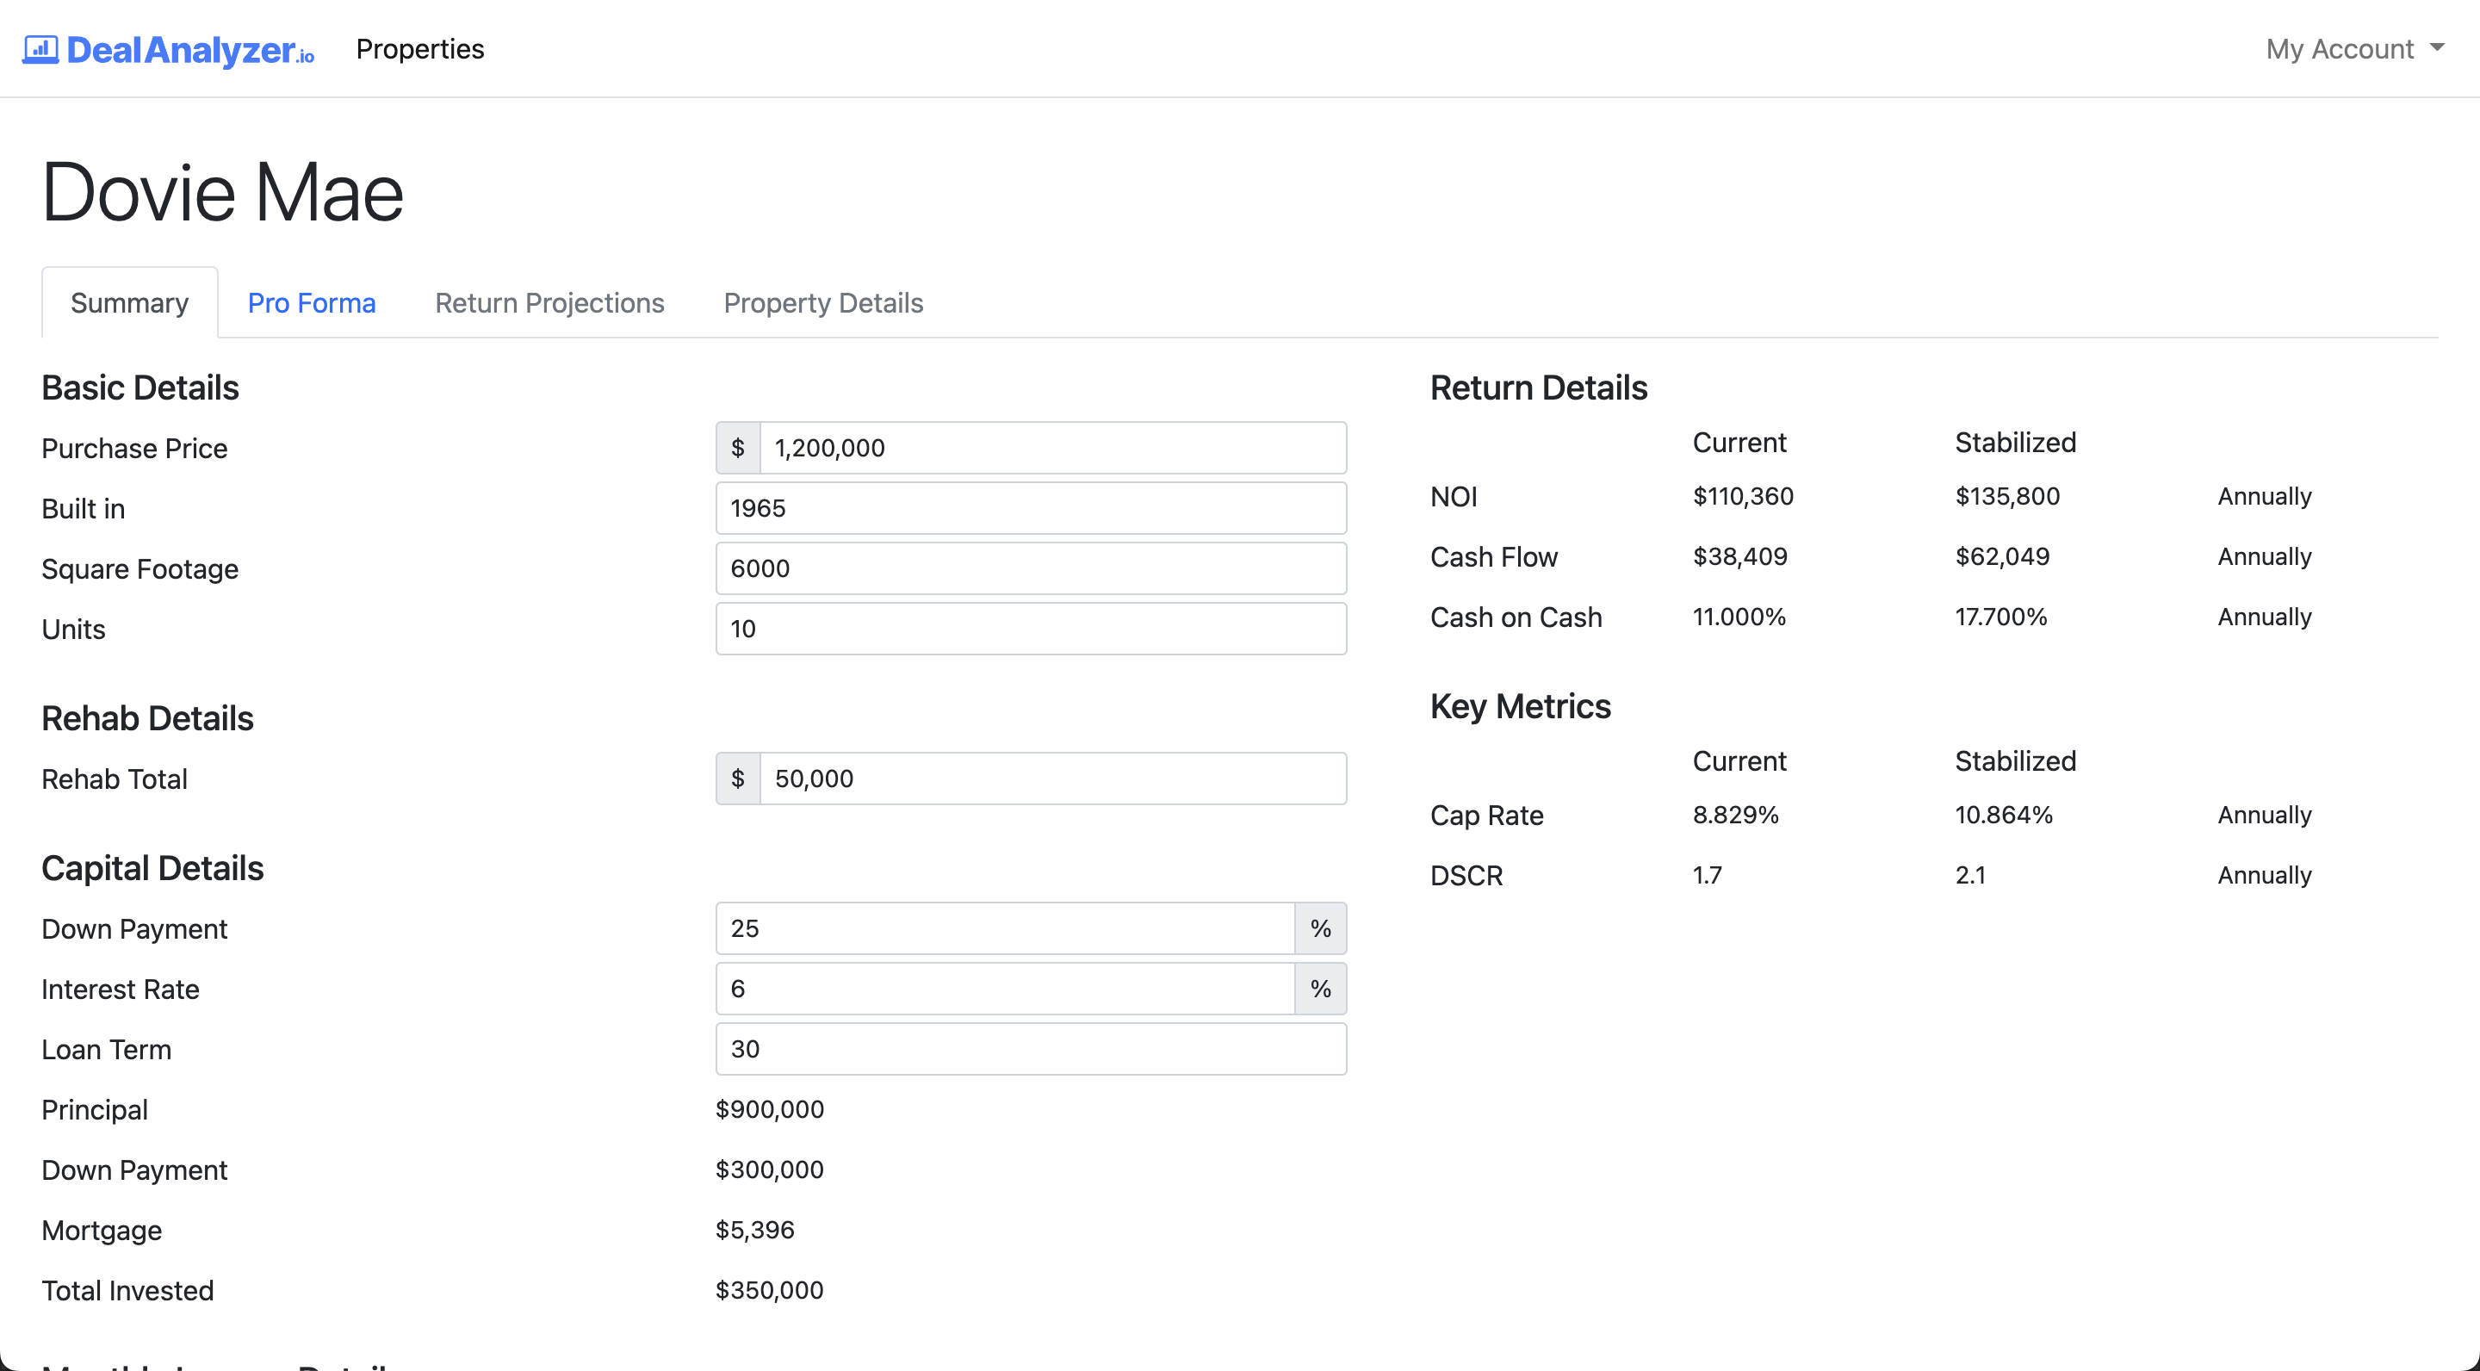Expand the Property Details tab

[822, 301]
